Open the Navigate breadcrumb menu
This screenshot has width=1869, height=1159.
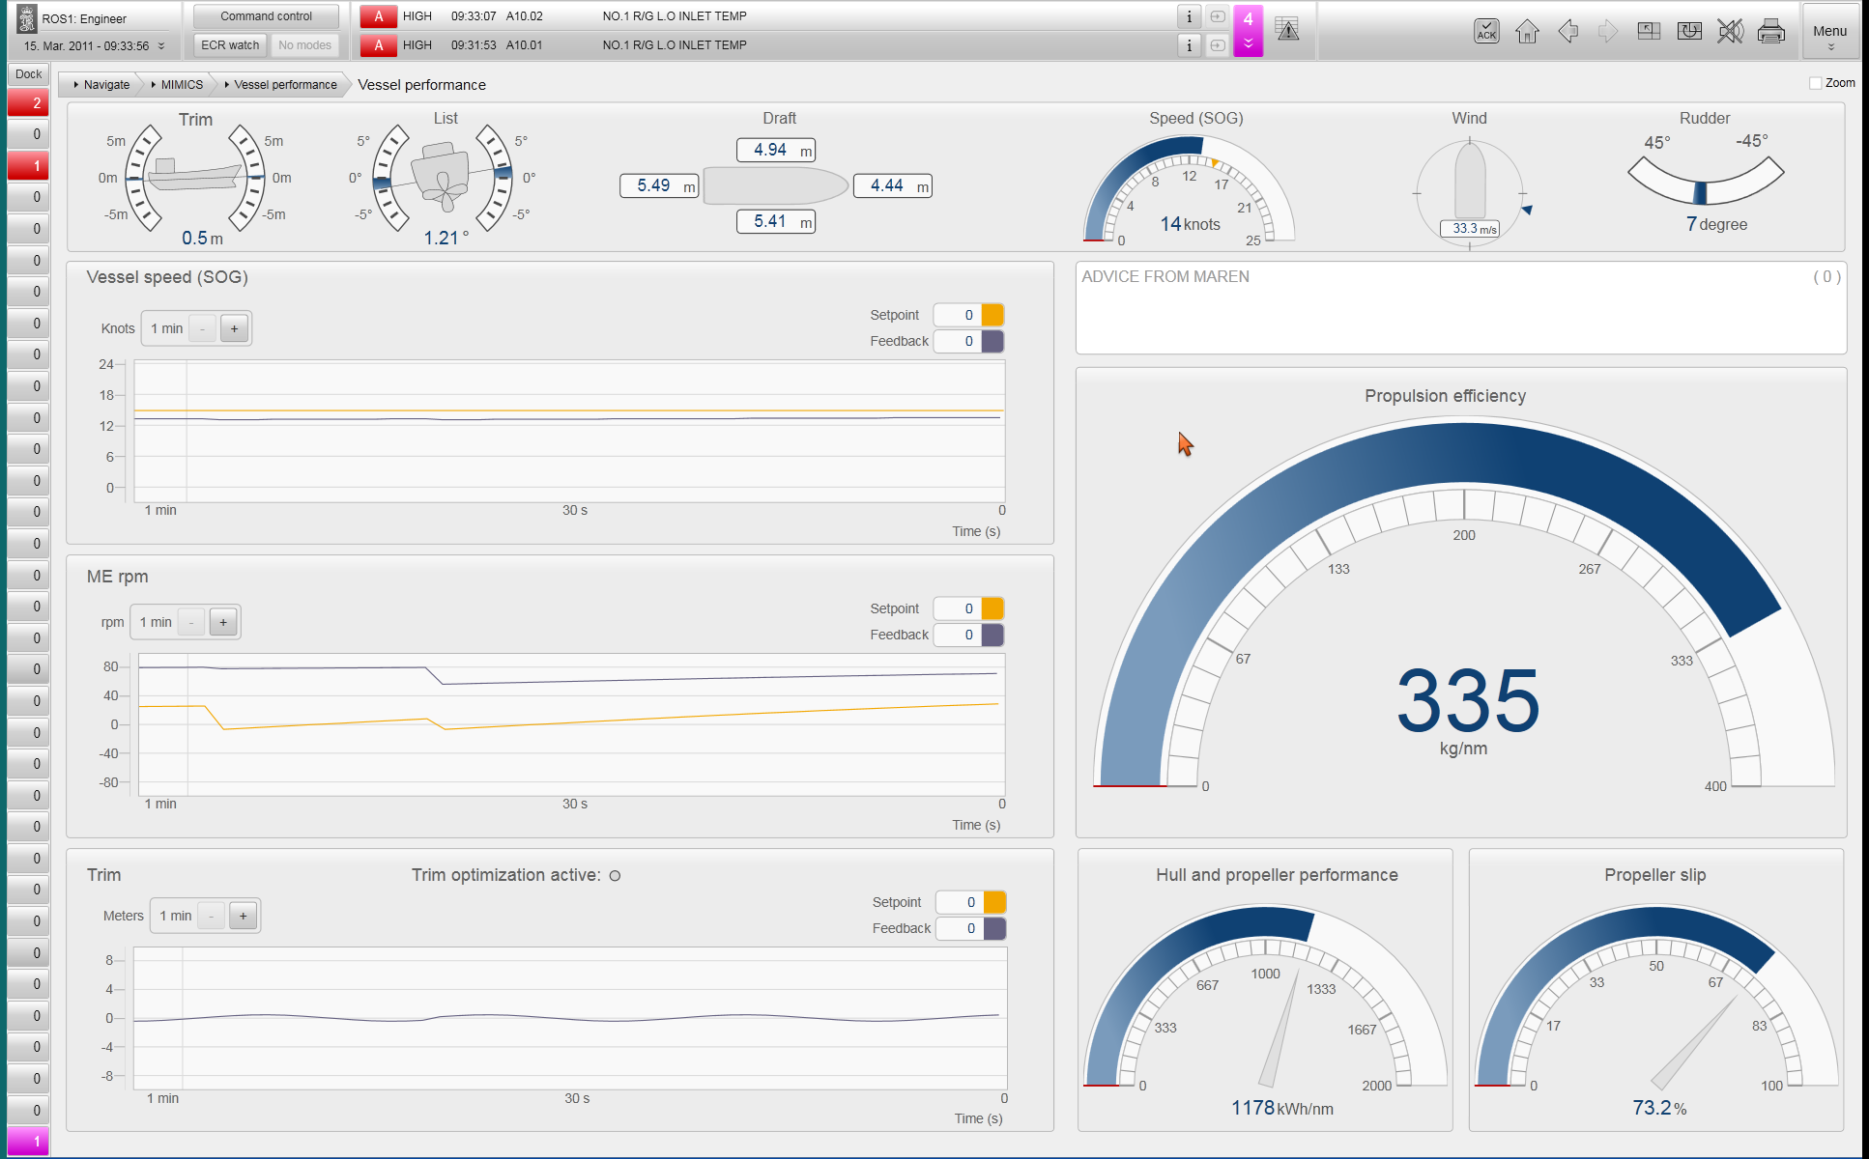pos(104,85)
